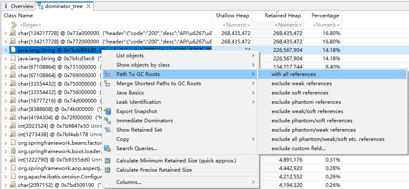409x189 pixels.
Task: Click array icon of int[2023524] @ 0x7b9847e50
Action: 13,126
